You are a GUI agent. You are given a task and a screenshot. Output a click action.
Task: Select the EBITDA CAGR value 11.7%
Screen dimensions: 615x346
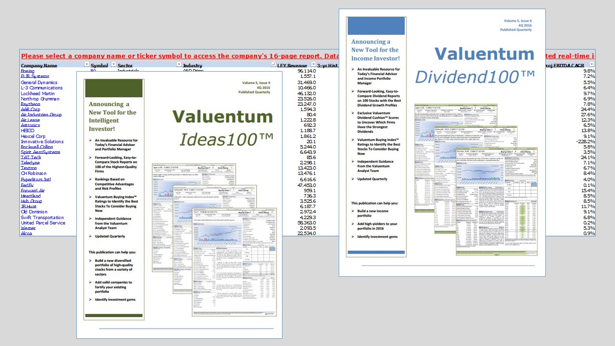point(588,206)
